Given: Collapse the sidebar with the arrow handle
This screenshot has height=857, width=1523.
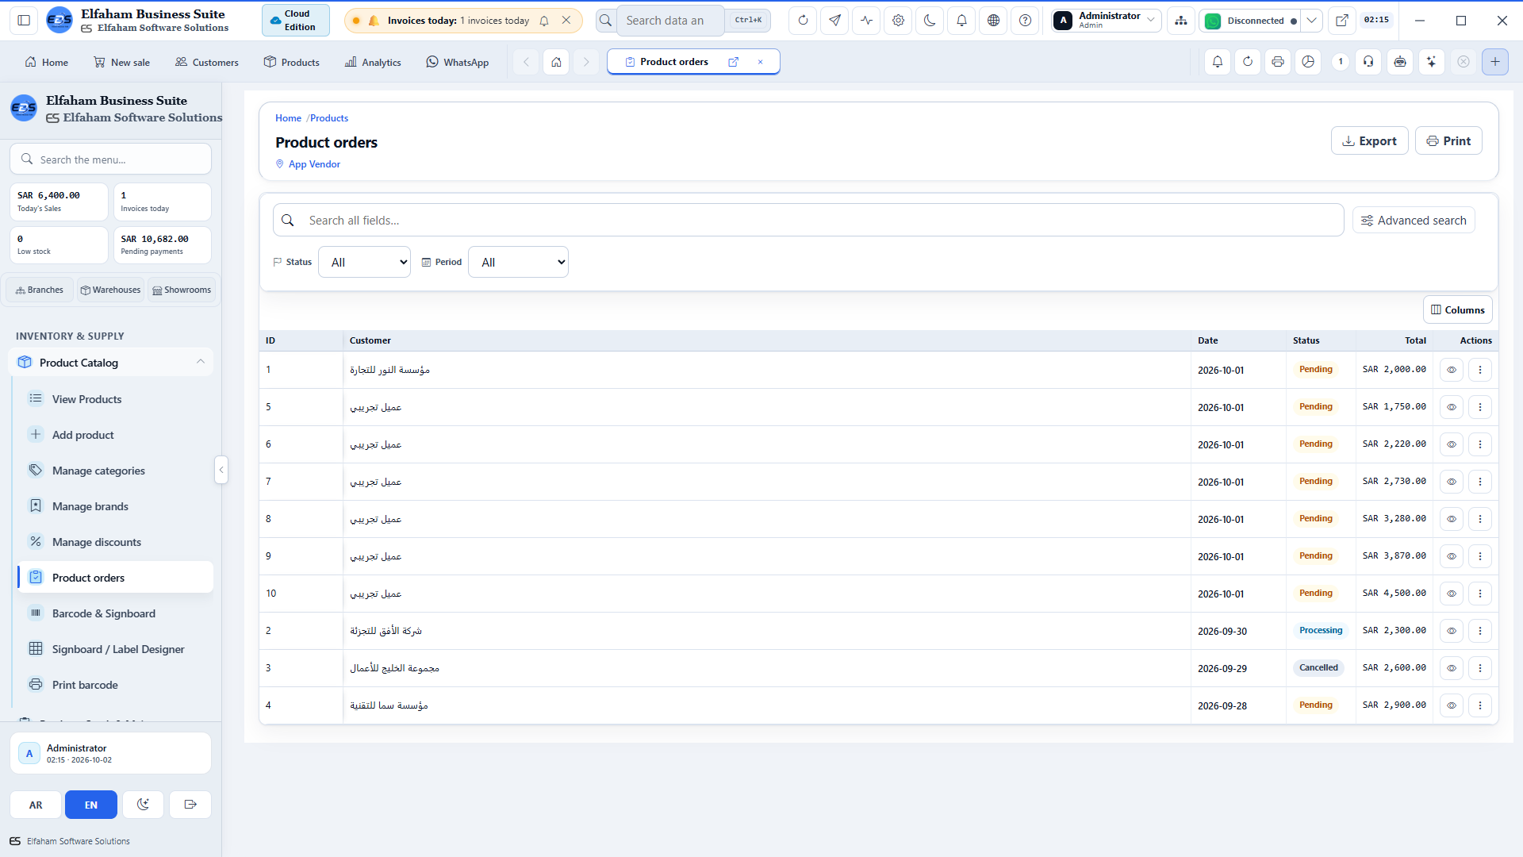Looking at the screenshot, I should tap(221, 470).
